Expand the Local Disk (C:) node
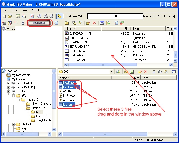The width and height of the screenshot is (179, 143). (8, 83)
